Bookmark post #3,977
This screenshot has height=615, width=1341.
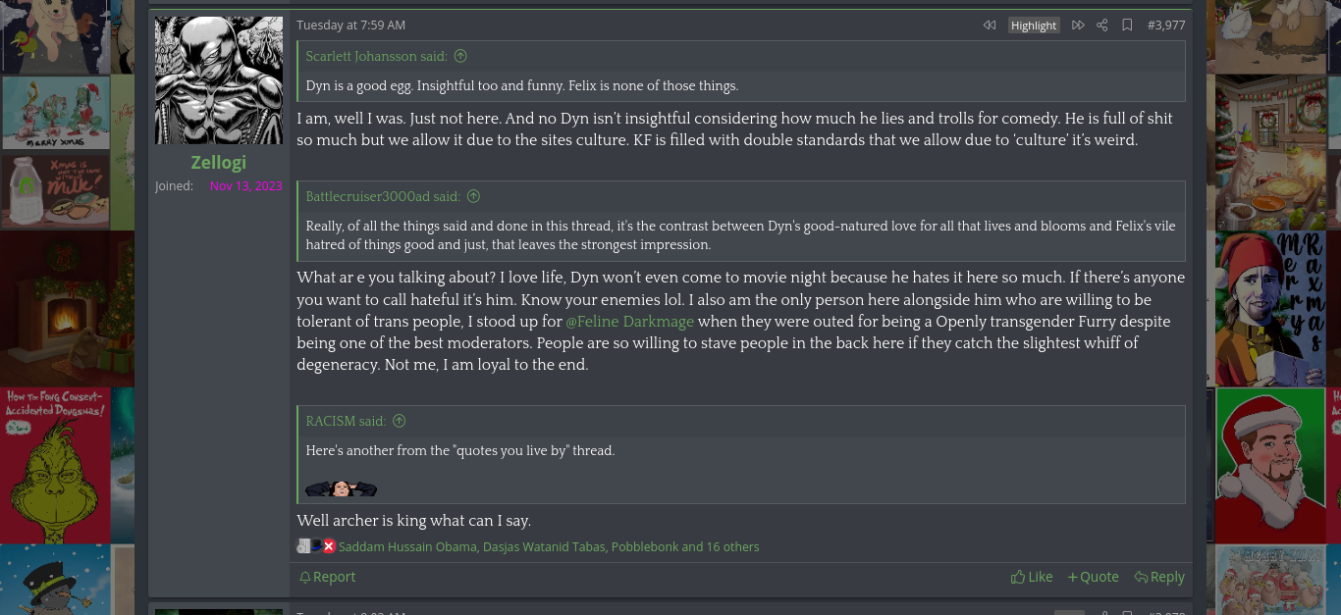(1127, 26)
